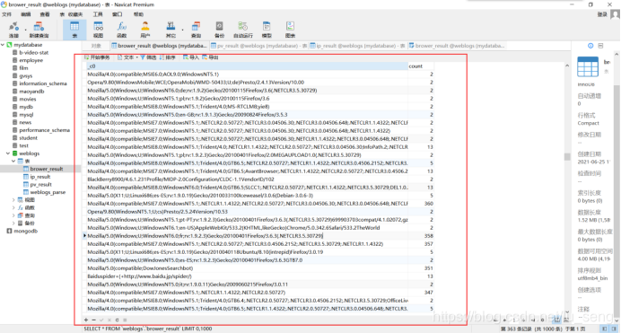The height and width of the screenshot is (333, 621).
Task: Open the 文本 (Text) display dropdown
Action: tap(127, 57)
